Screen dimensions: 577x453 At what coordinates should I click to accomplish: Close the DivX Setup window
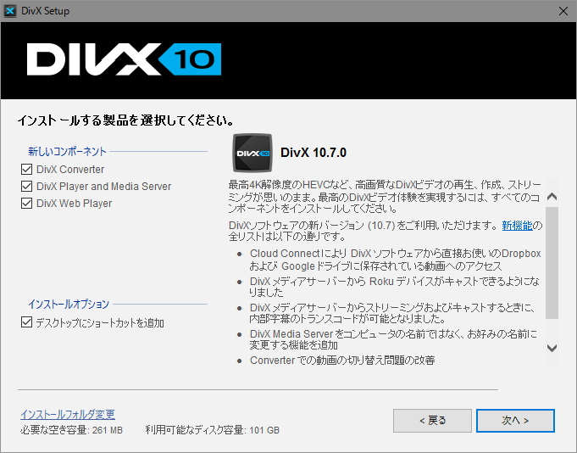point(563,11)
